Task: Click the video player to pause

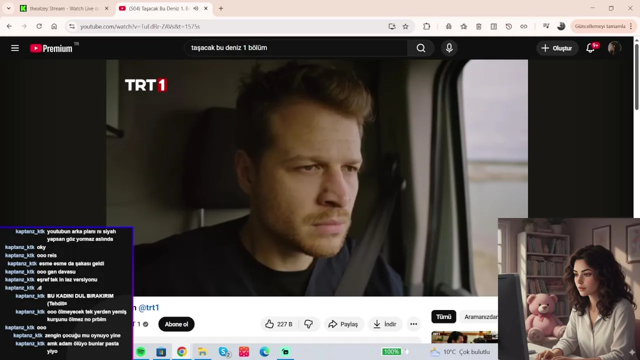Action: click(x=317, y=178)
